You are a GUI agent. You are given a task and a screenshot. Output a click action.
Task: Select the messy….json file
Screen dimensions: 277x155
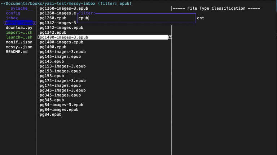[19, 47]
